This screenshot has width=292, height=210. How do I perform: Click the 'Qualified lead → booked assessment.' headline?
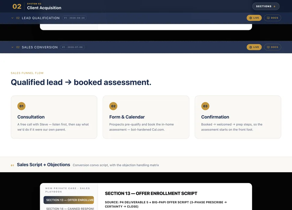pyautogui.click(x=81, y=82)
